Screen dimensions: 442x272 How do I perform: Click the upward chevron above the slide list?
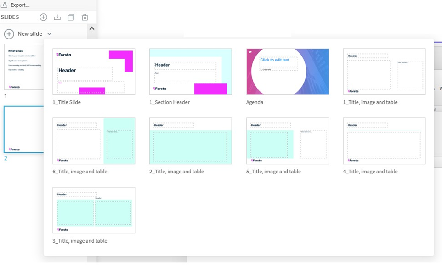point(92,28)
